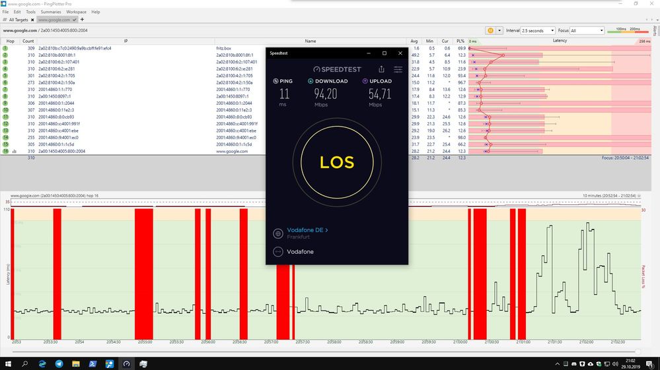
Task: Click the timeline graph options icon at top right
Action: pyautogui.click(x=639, y=196)
